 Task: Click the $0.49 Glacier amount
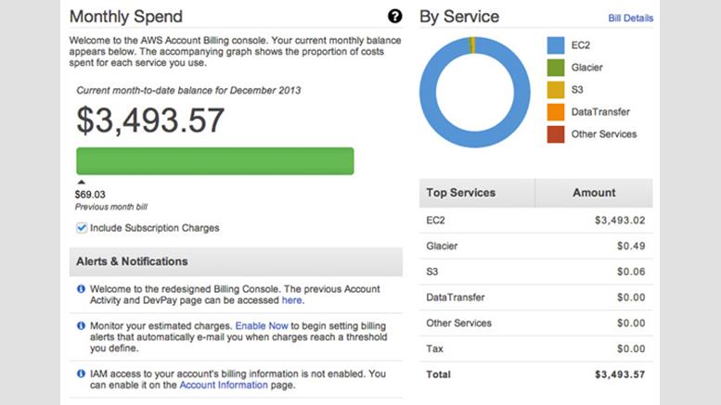(x=631, y=246)
